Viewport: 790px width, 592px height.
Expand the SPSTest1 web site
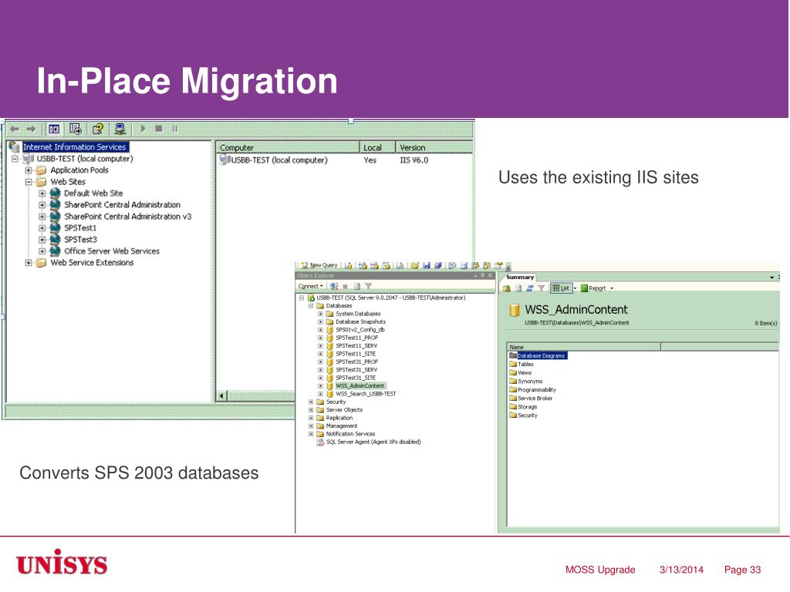tap(42, 228)
